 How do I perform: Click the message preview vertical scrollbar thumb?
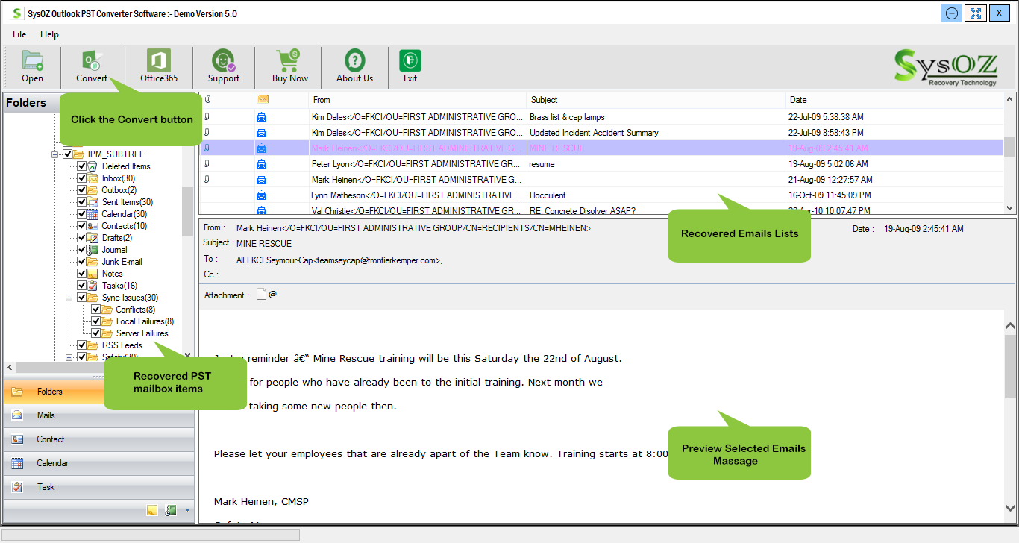(1010, 366)
